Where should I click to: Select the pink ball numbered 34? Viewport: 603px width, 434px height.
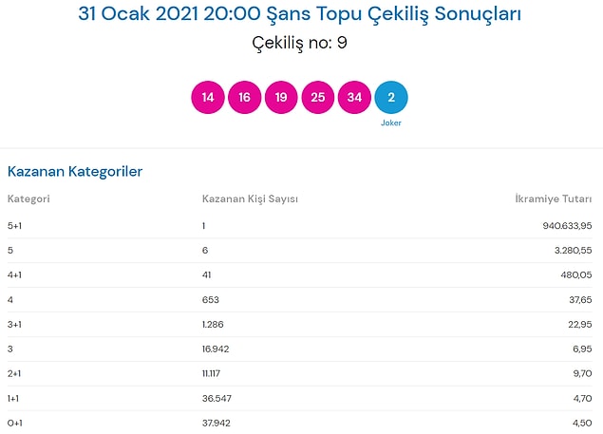[x=354, y=98]
